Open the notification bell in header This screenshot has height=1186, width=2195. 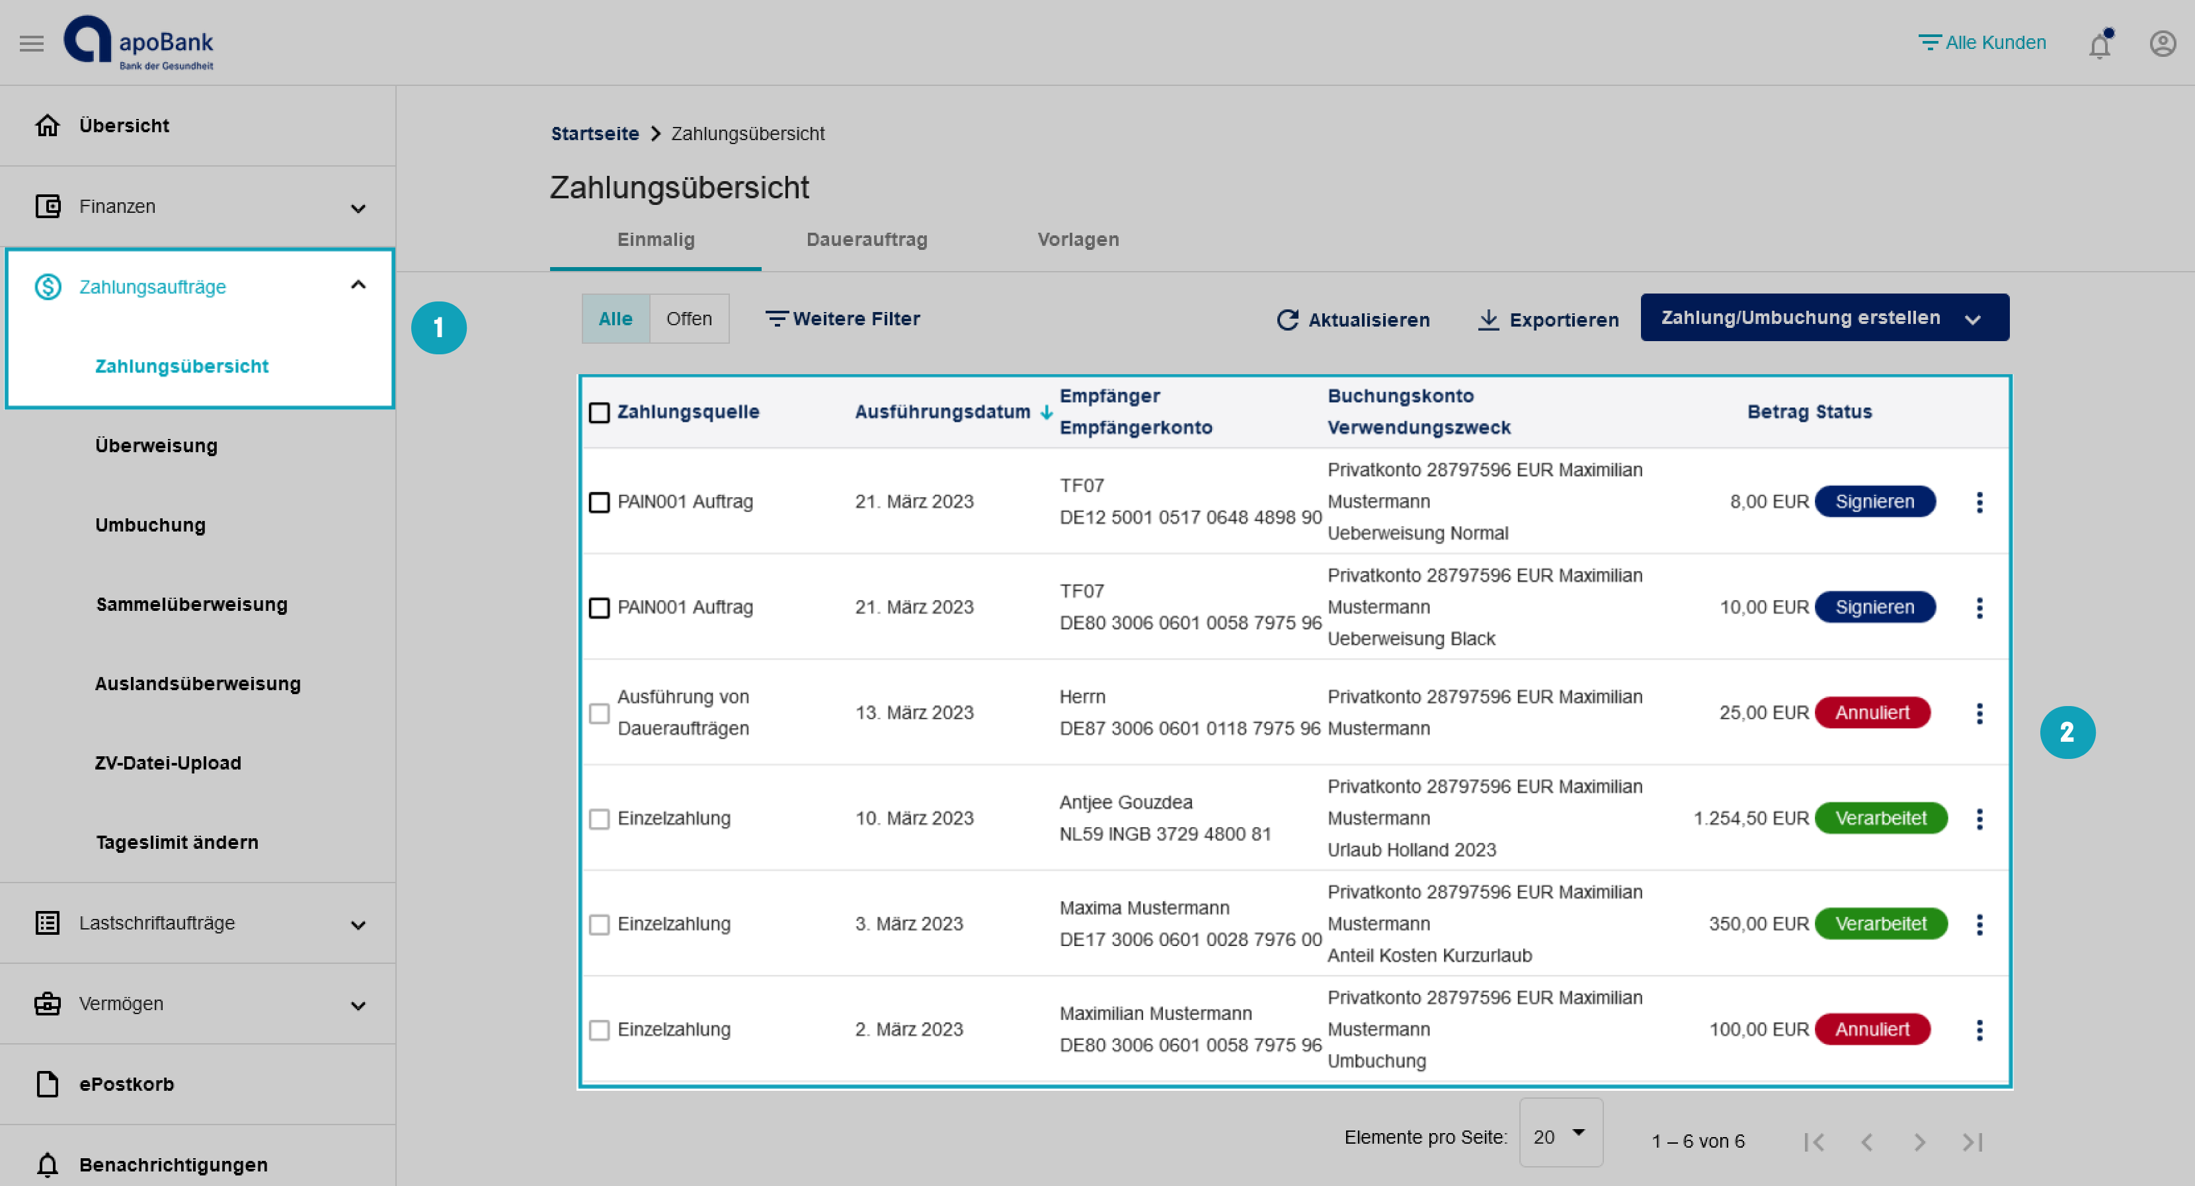(x=2100, y=44)
